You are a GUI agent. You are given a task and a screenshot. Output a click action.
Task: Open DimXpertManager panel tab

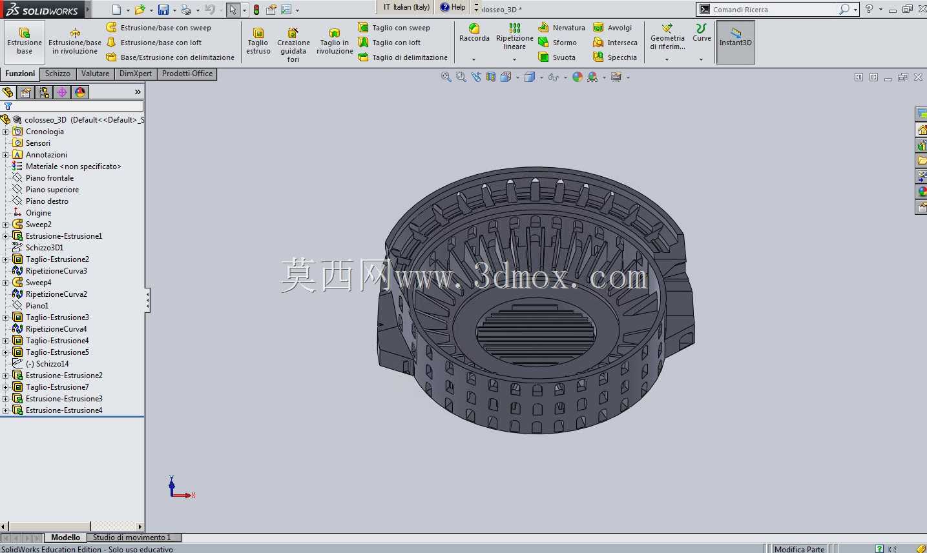click(x=62, y=92)
